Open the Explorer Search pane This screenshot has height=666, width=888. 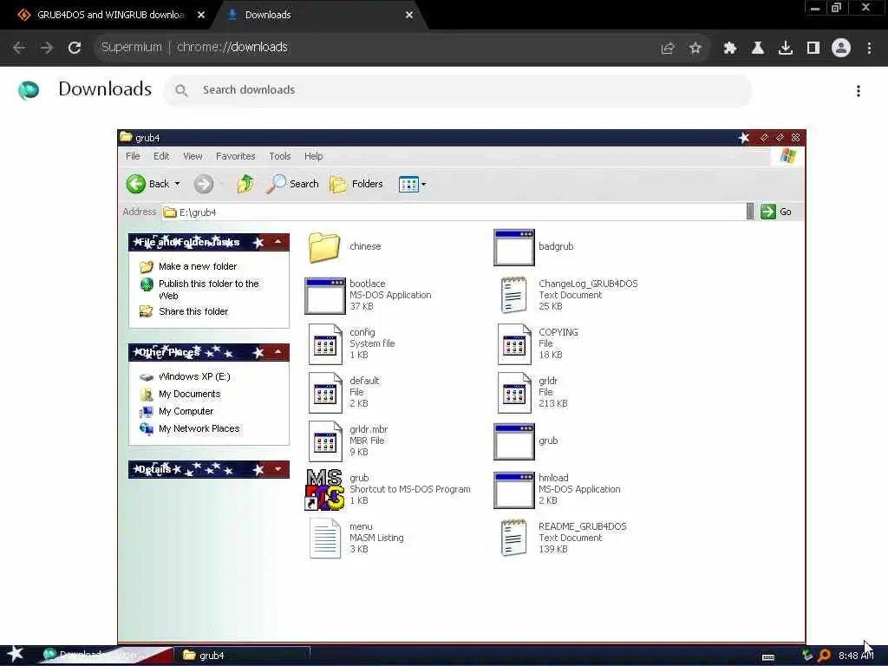pyautogui.click(x=292, y=184)
